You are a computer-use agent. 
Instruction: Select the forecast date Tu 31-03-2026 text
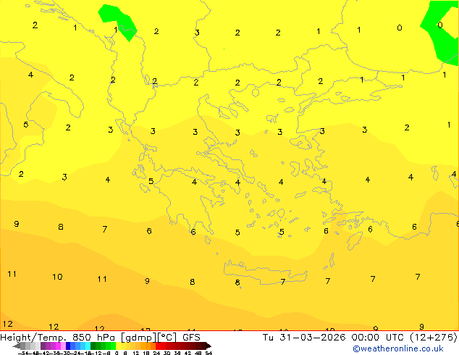[304, 338]
